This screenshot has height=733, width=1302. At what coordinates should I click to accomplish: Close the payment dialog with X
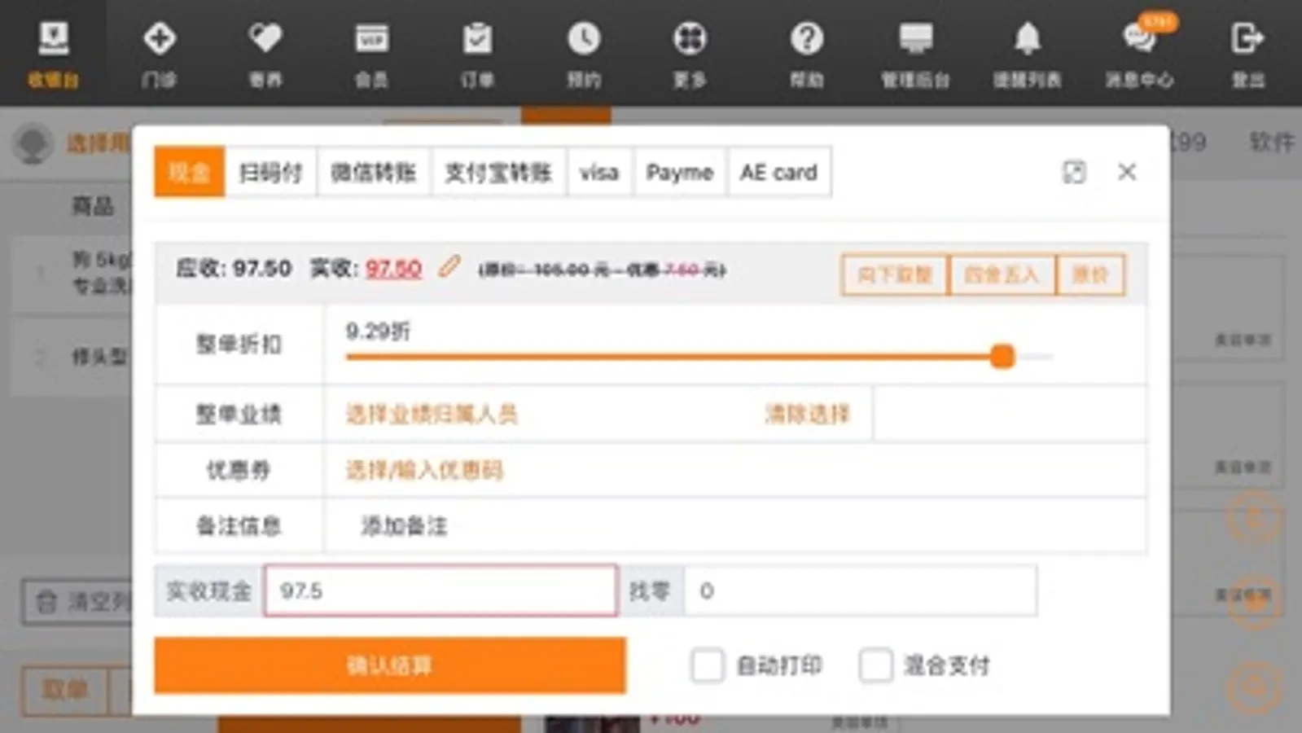(x=1127, y=172)
